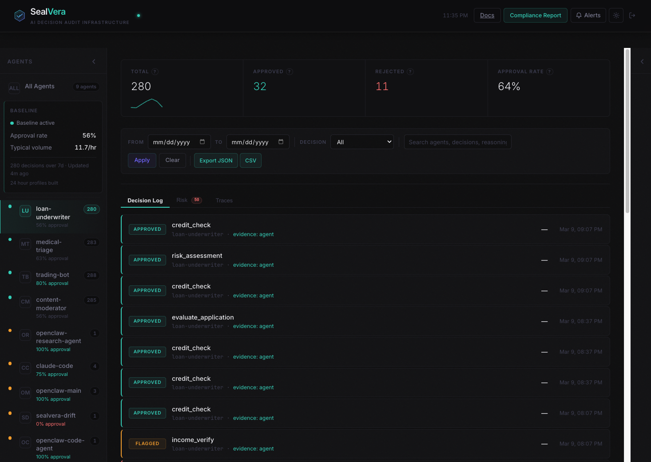This screenshot has width=651, height=462.
Task: Click the help icon beside APPROVAL RATE
Action: pyautogui.click(x=550, y=71)
